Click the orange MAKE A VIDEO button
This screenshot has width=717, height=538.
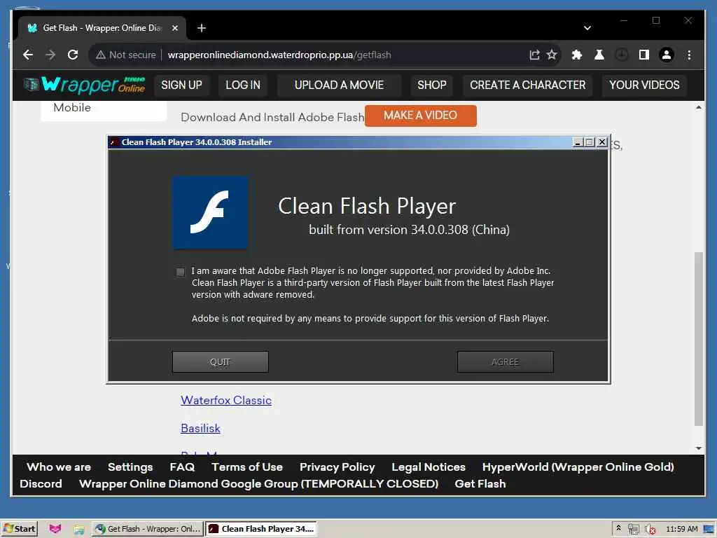click(420, 116)
